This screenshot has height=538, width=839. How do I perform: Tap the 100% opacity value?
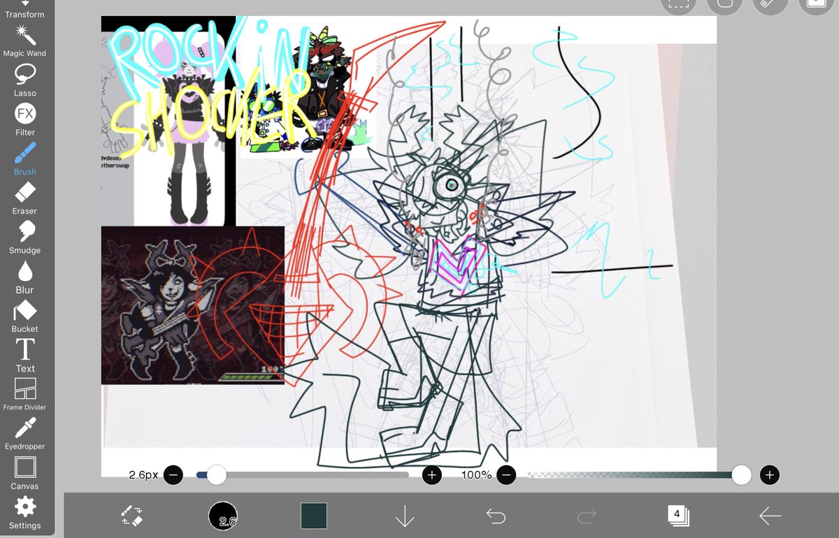pyautogui.click(x=476, y=475)
